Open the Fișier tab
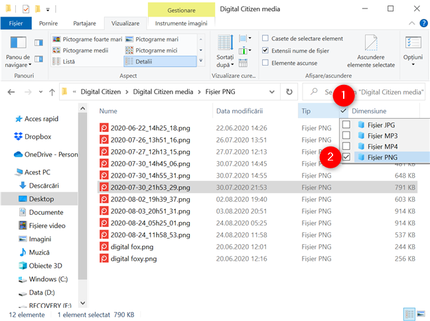 (16, 24)
